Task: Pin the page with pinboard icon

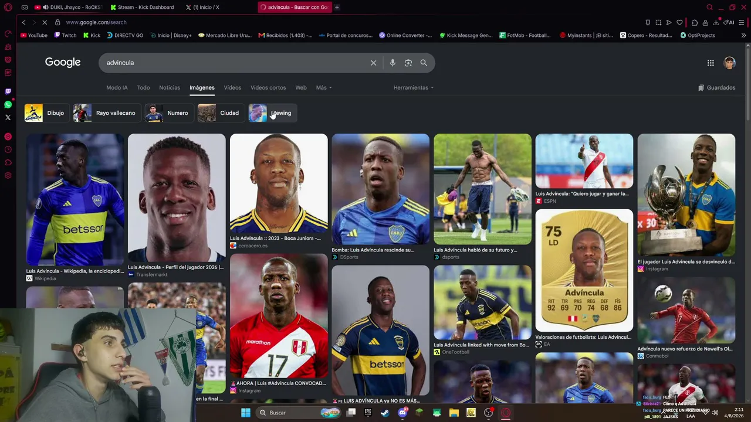Action: click(x=648, y=22)
